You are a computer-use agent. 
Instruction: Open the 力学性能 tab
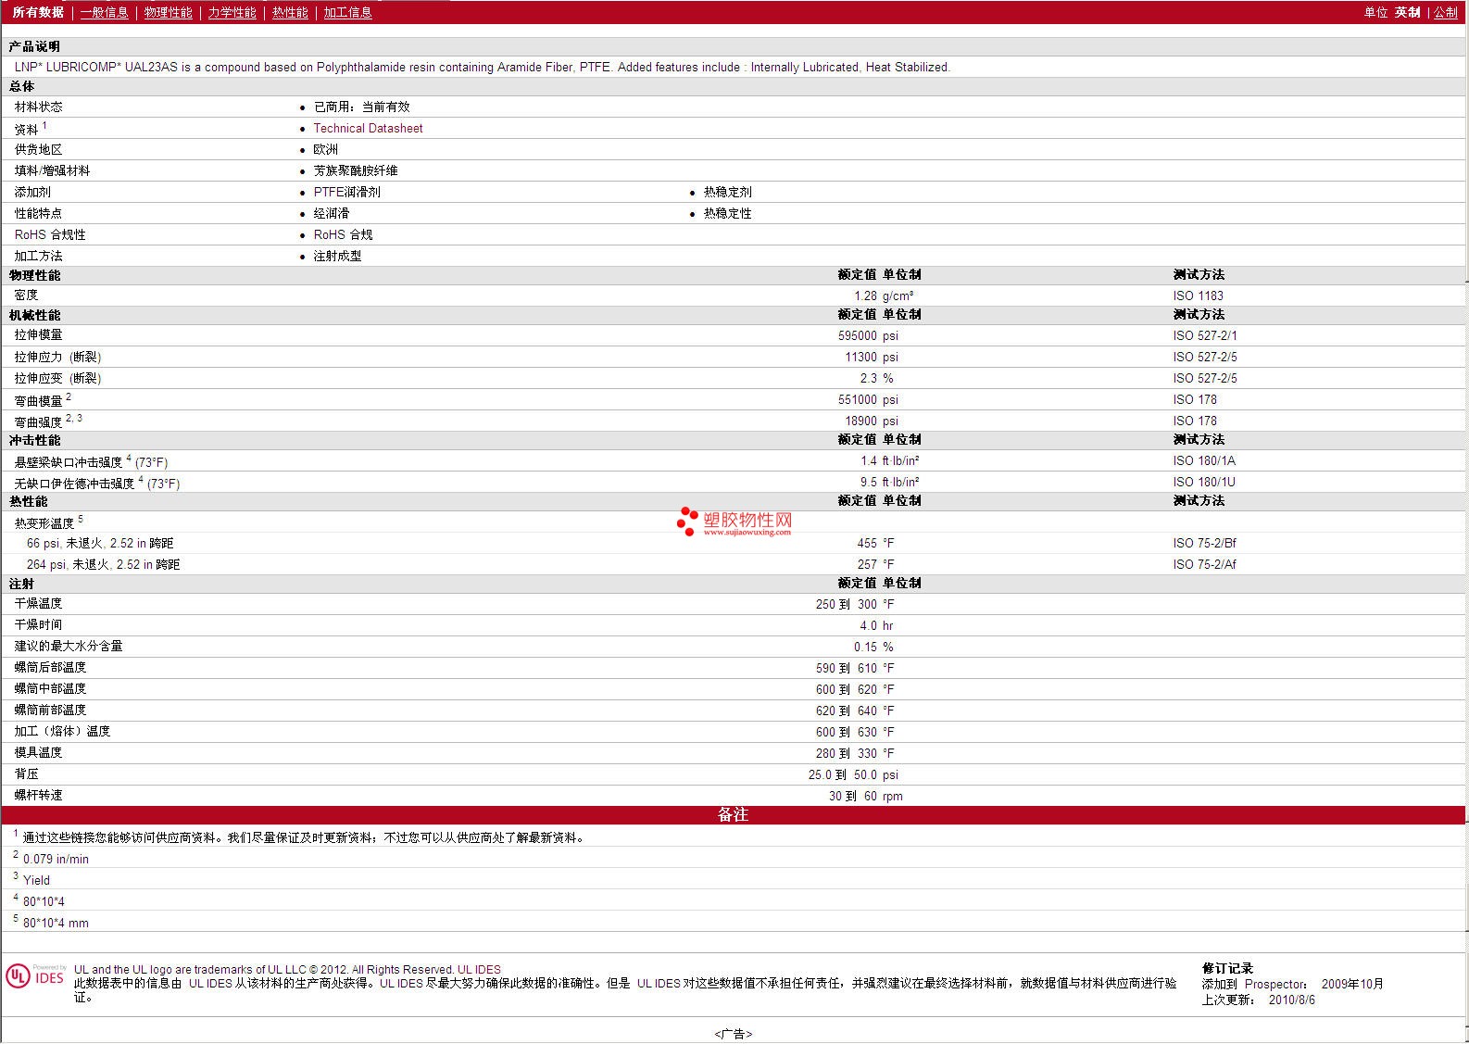click(x=232, y=12)
